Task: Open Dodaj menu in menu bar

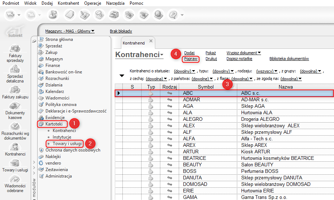Action: [x=47, y=3]
